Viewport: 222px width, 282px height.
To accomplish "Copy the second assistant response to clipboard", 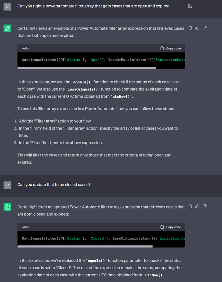I will pos(190,206).
